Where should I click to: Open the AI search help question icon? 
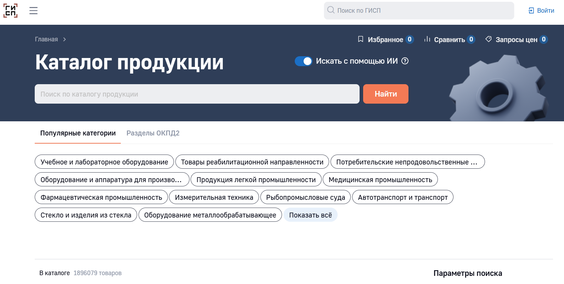405,61
